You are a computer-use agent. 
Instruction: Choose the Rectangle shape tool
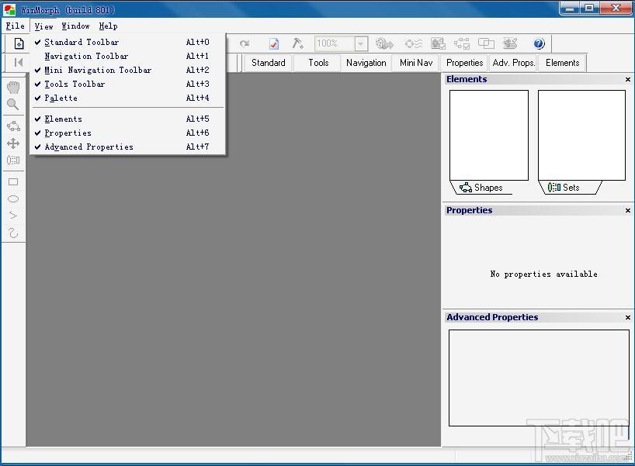point(13,181)
